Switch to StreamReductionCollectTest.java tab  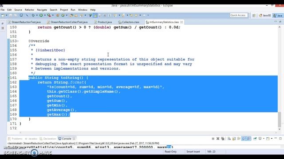(67, 22)
